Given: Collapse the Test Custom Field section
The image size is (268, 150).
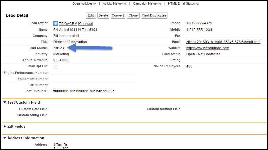Looking at the screenshot, I should click(5, 102).
